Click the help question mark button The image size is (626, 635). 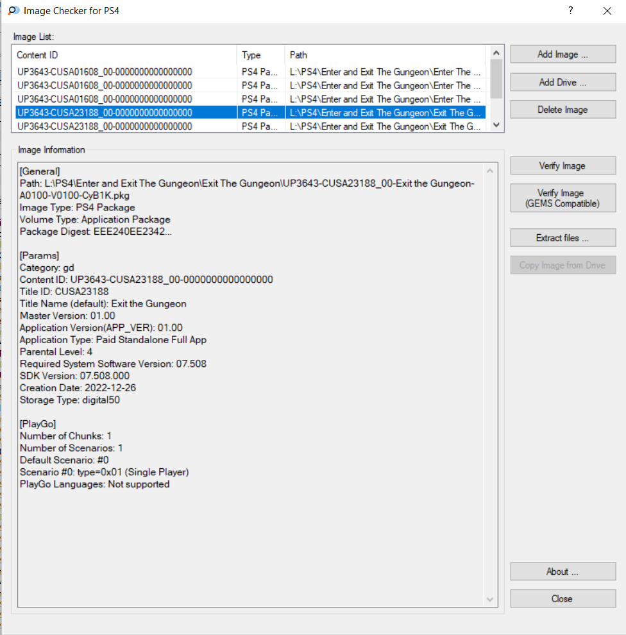pos(570,11)
